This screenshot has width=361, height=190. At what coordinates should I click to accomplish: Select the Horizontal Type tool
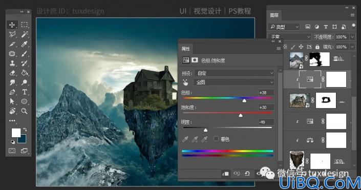click(x=25, y=92)
